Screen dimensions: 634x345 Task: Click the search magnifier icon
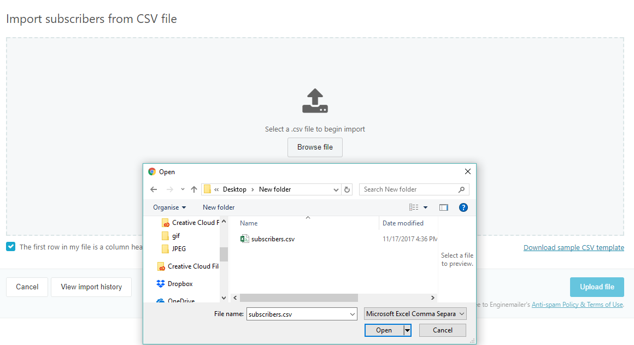coord(462,189)
